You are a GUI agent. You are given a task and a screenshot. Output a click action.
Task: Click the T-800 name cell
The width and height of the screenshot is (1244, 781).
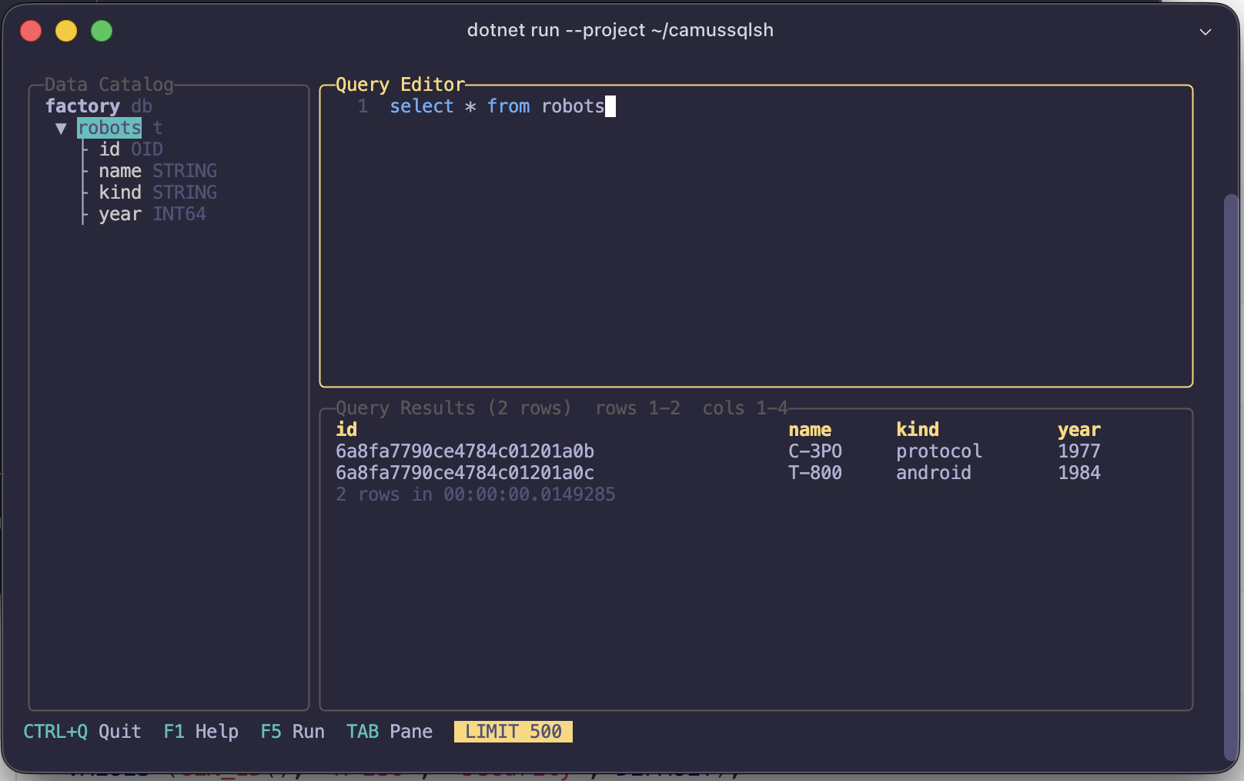click(815, 473)
